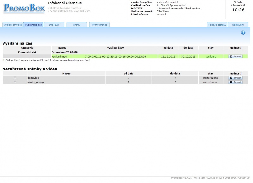Click the broadcast times 7:00,9:00,11:00 cell

[x=115, y=57]
